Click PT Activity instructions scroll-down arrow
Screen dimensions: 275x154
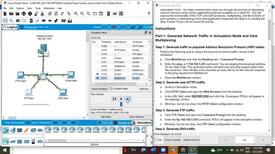(269, 130)
